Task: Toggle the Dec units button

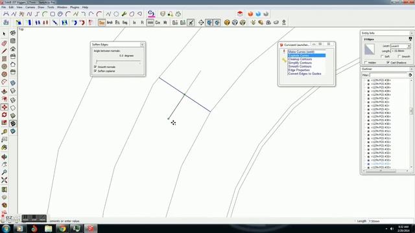Action: (x=102, y=23)
